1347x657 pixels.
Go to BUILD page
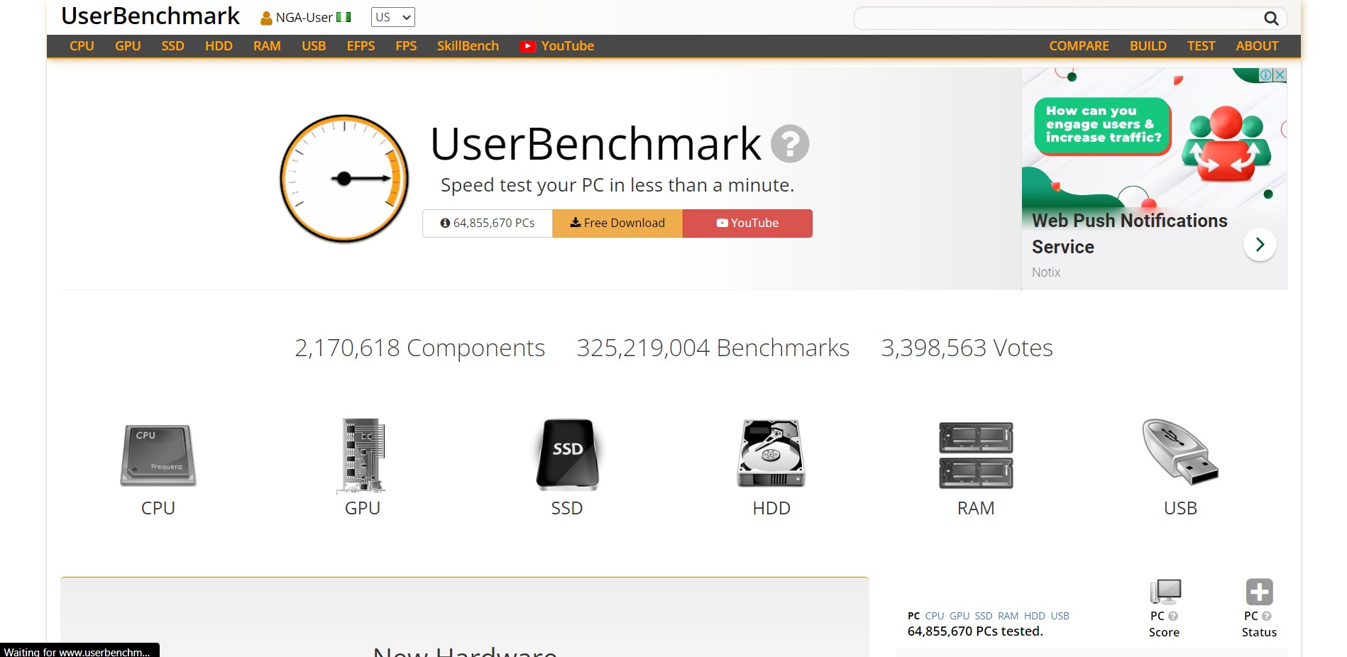point(1148,46)
